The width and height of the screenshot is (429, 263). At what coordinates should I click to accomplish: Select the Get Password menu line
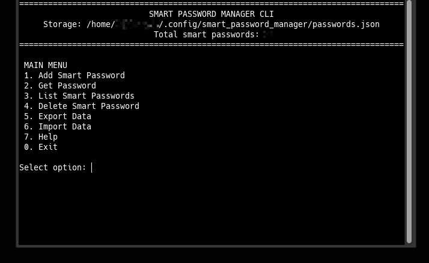click(60, 85)
